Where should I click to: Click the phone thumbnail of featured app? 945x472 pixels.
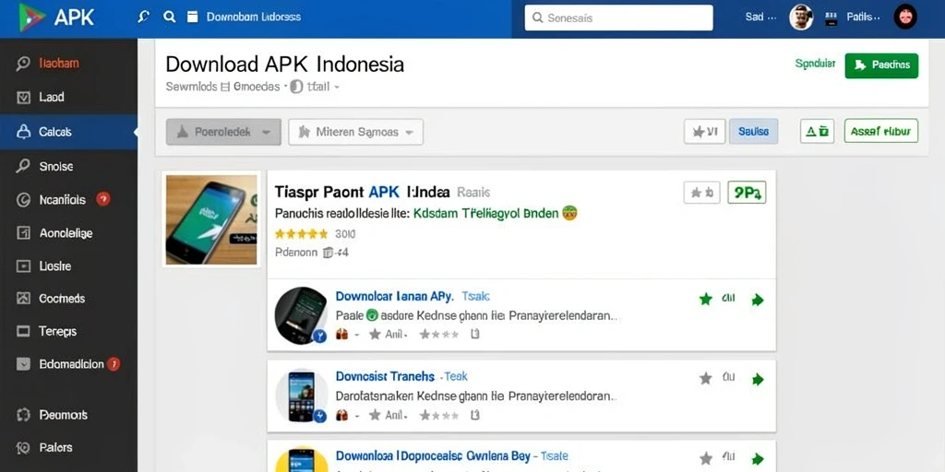(x=211, y=219)
